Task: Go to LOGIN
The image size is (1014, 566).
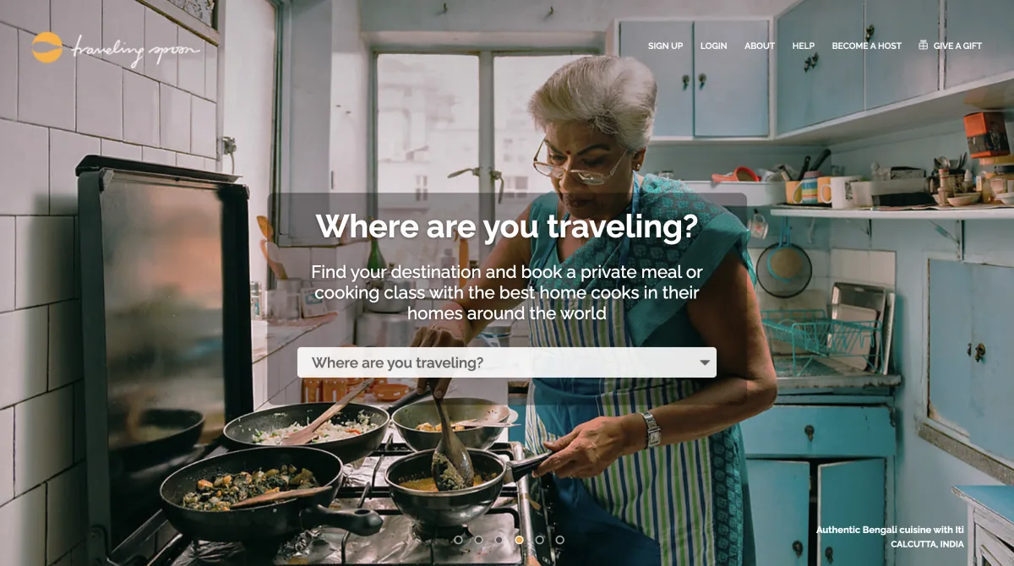Action: (x=713, y=46)
